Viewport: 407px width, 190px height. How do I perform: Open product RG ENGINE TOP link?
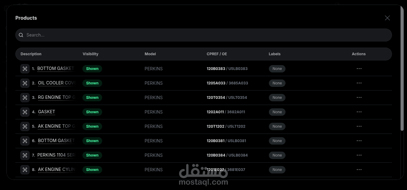(57, 97)
